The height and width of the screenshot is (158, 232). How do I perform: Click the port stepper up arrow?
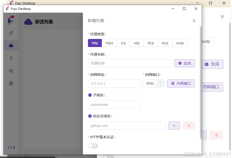click(x=160, y=81)
